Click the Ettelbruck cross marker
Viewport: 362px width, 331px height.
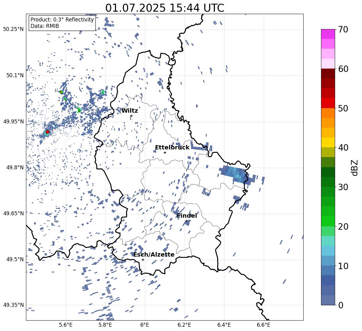[x=165, y=152]
